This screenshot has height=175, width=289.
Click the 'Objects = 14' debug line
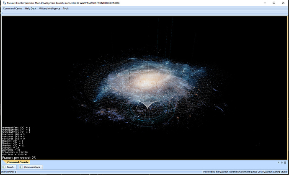[10, 148]
